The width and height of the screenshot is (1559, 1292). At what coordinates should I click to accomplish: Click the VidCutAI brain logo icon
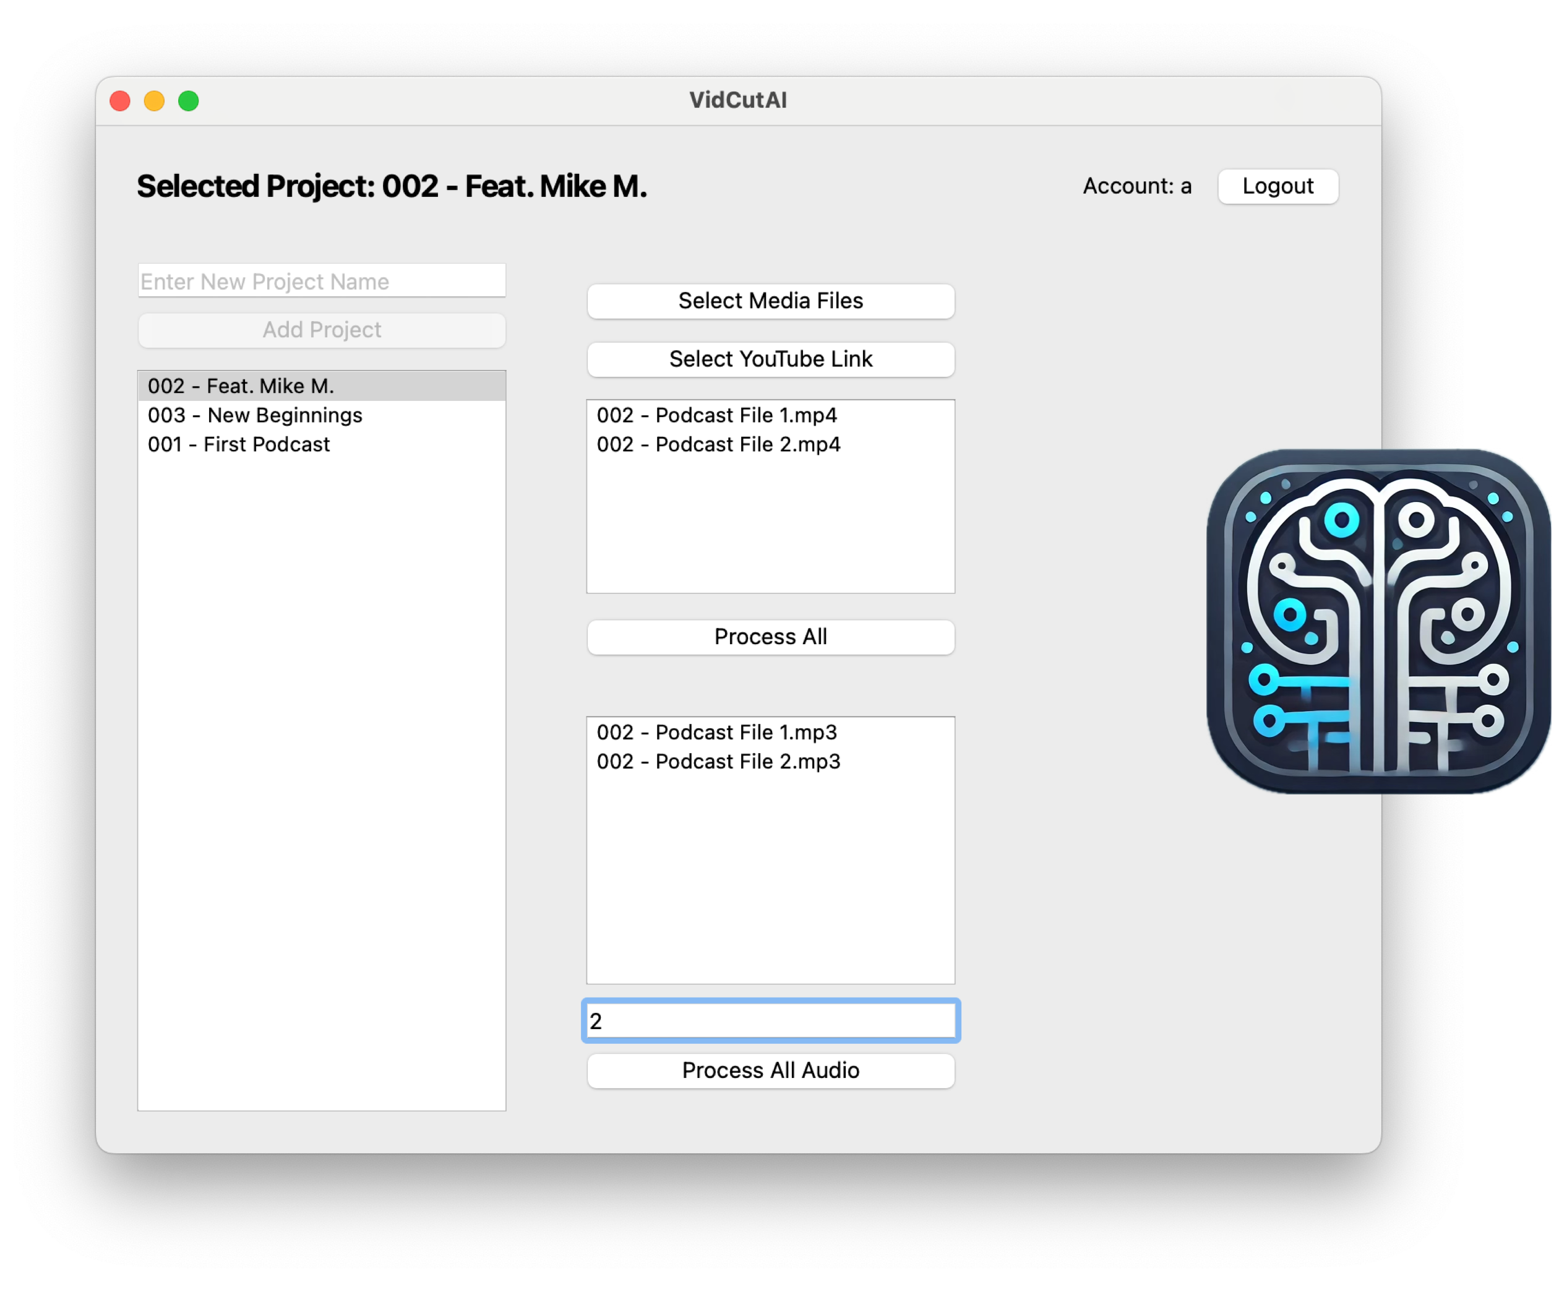pos(1378,621)
